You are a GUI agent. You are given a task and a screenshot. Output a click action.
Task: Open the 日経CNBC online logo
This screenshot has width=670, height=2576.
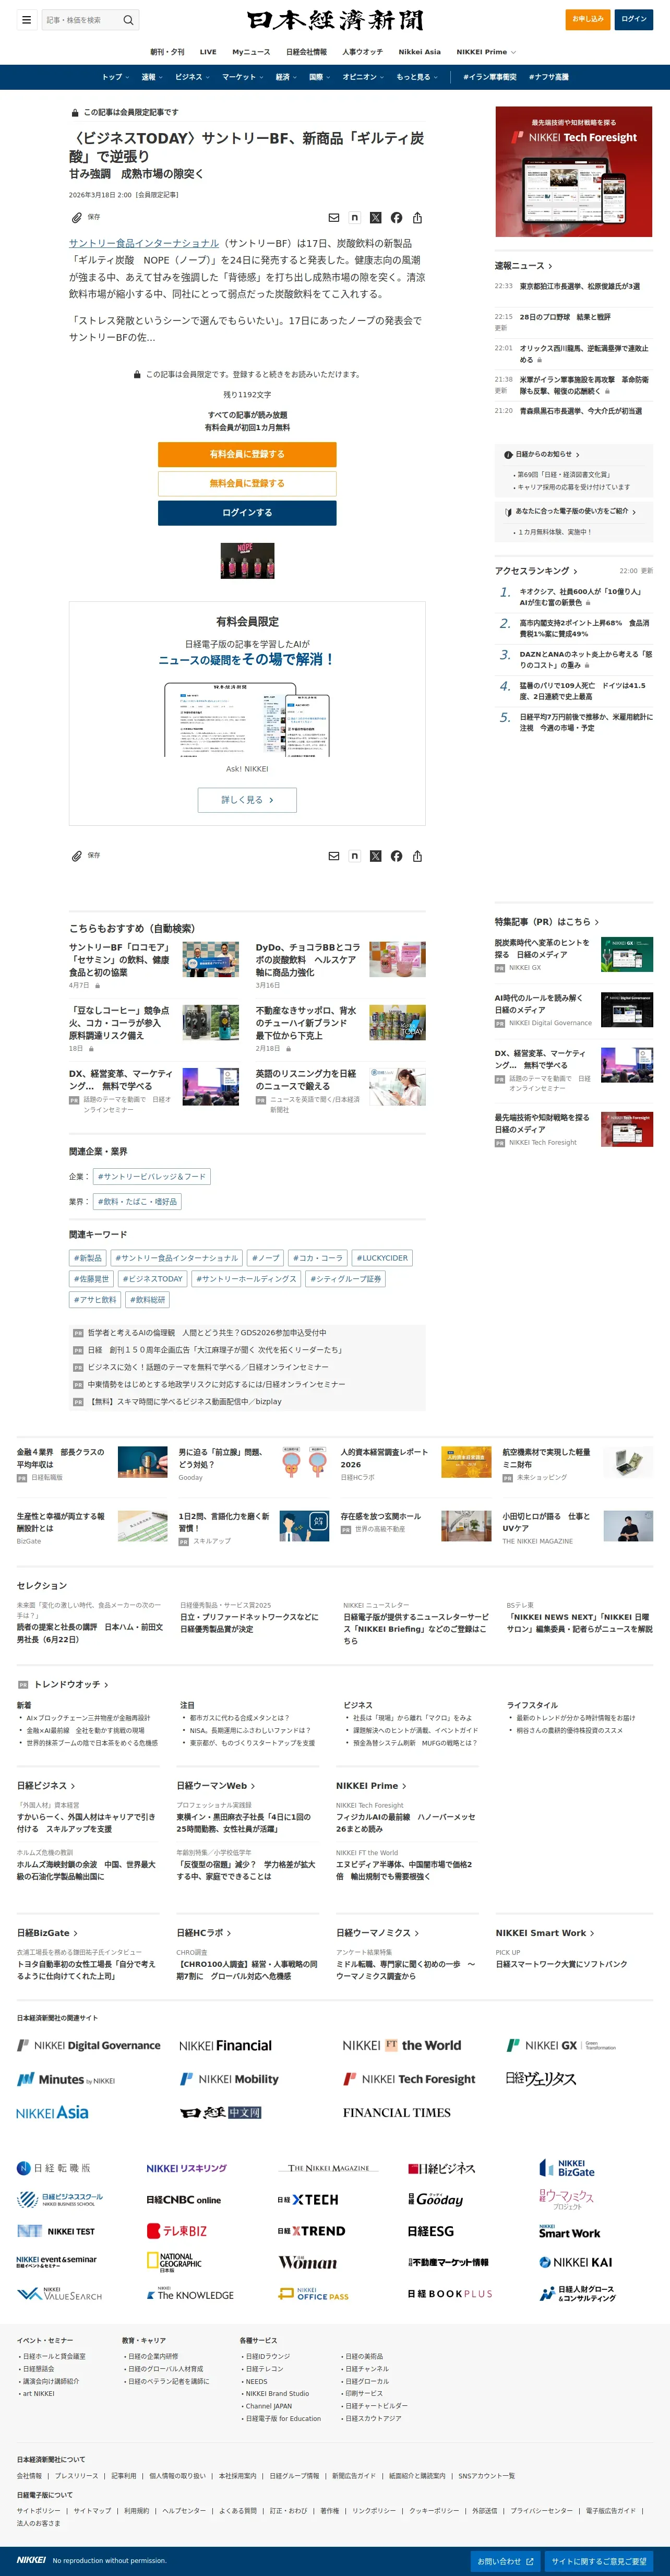click(x=183, y=2200)
